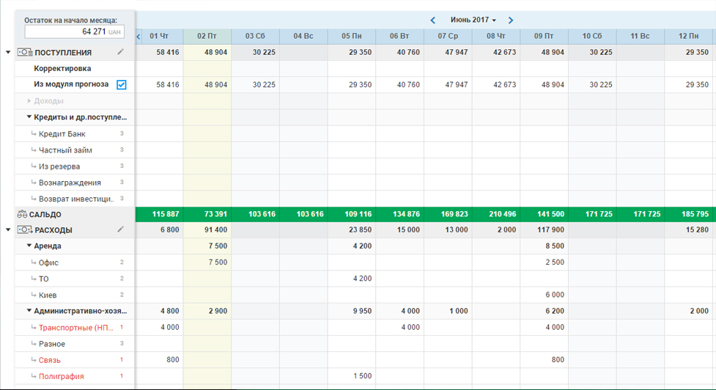716x390 pixels.
Task: Click the scales icon beside САЛЬДО
Action: (x=22, y=215)
